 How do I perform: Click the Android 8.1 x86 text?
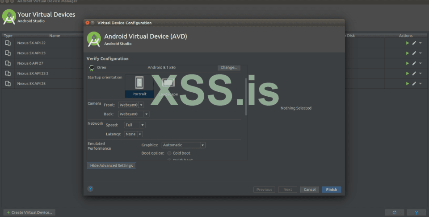tap(161, 67)
